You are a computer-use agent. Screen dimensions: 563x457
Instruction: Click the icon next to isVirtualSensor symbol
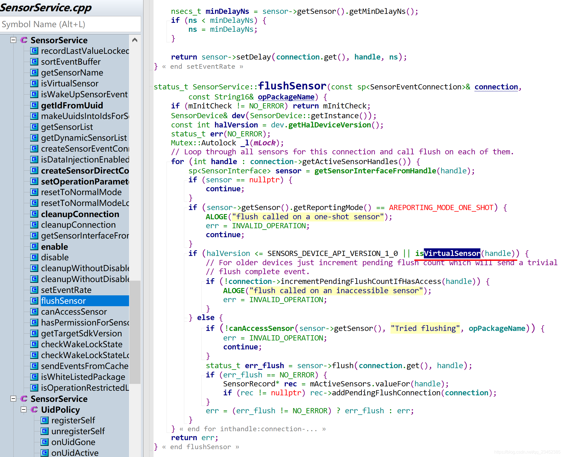(x=34, y=83)
